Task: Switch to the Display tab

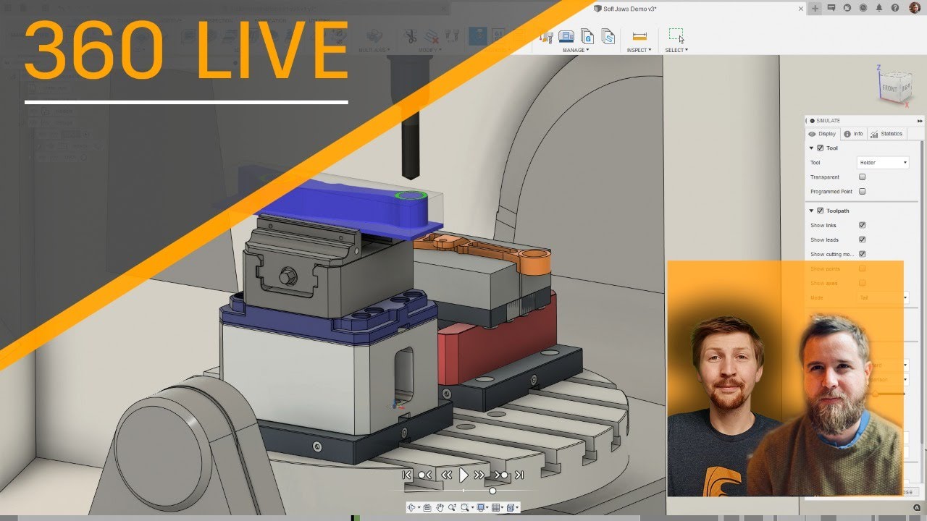Action: point(822,134)
